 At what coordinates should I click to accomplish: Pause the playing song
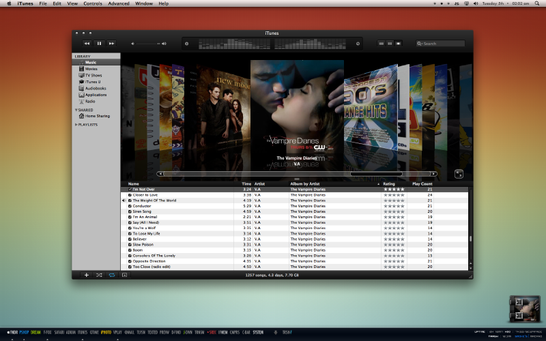click(99, 44)
